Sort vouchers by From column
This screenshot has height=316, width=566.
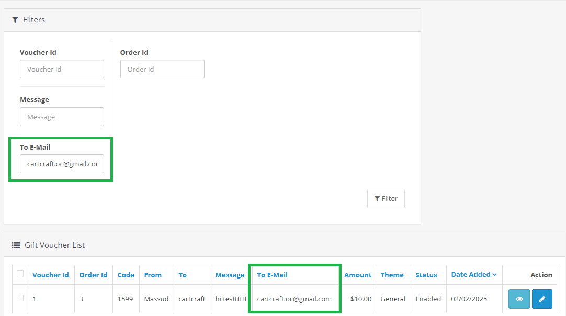point(153,275)
